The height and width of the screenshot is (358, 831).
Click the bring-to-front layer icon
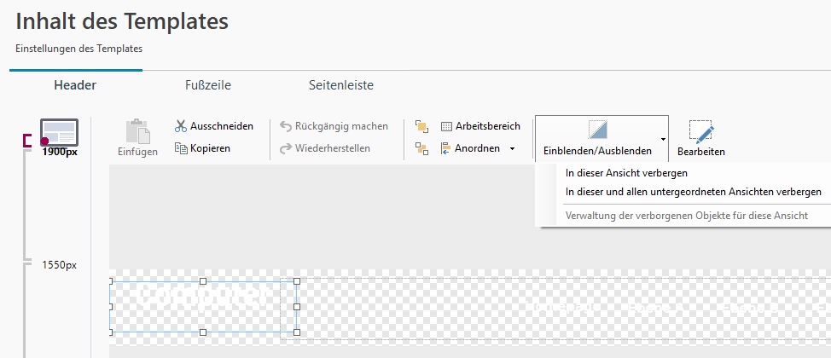point(421,126)
